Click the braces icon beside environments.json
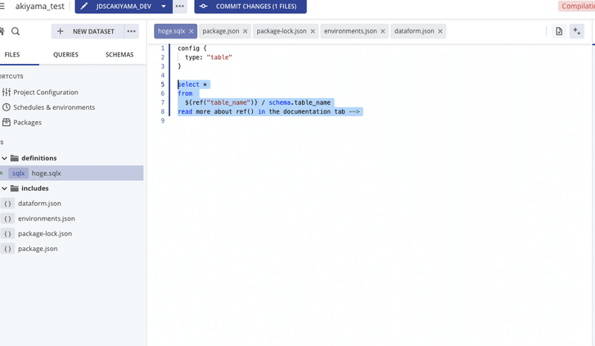This screenshot has width=595, height=346. [x=7, y=219]
